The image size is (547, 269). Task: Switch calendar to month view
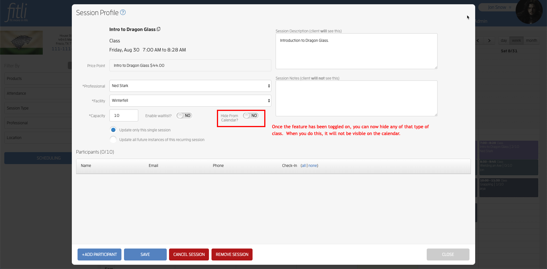[x=531, y=40]
